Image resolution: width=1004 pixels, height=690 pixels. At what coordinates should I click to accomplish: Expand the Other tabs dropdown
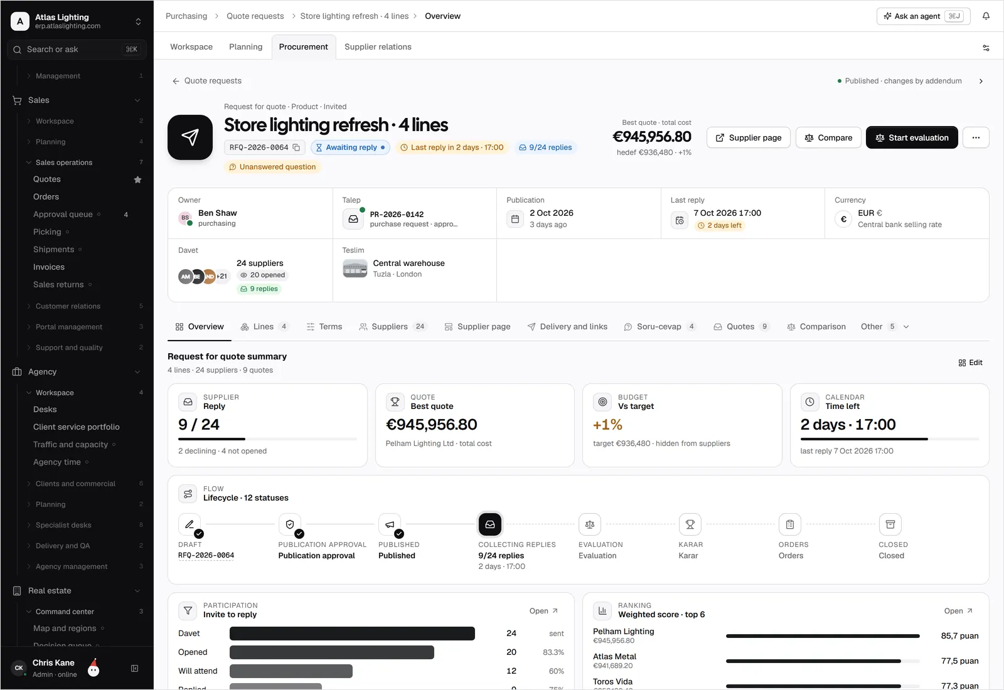click(885, 327)
